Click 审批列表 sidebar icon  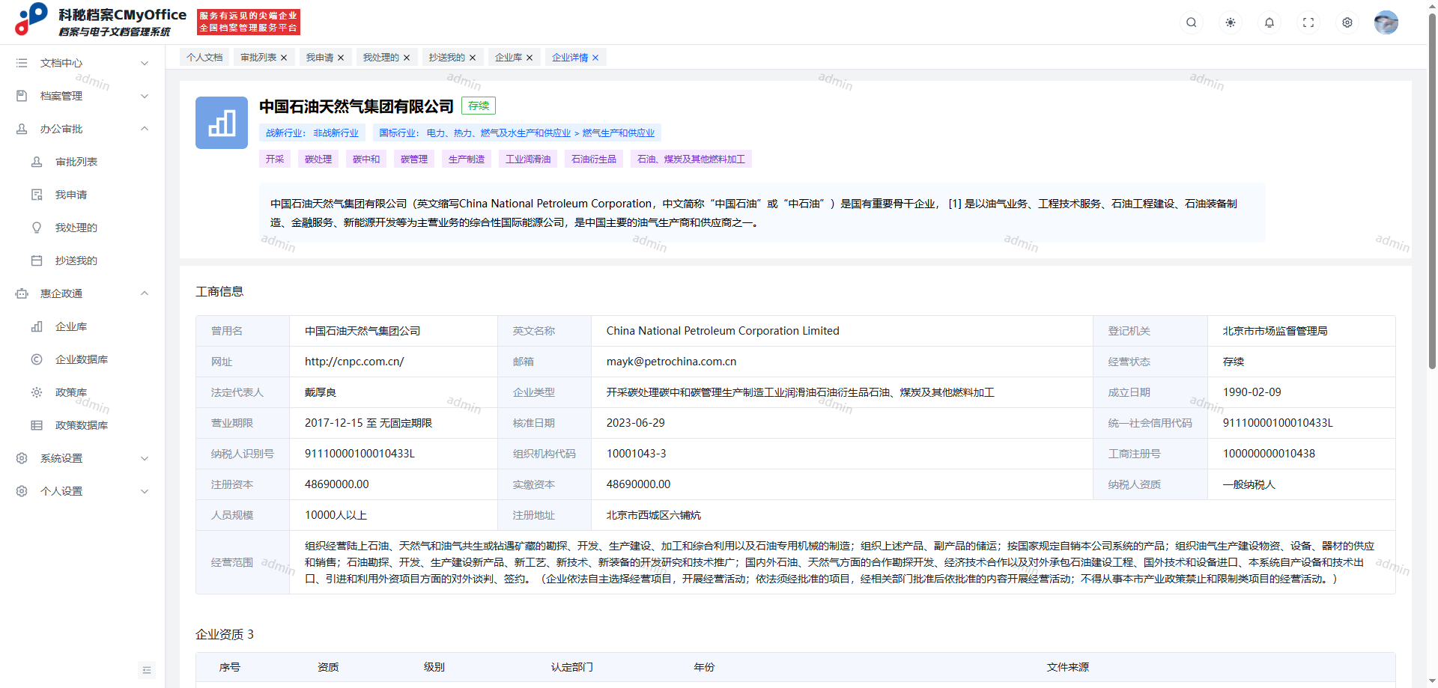coord(37,162)
